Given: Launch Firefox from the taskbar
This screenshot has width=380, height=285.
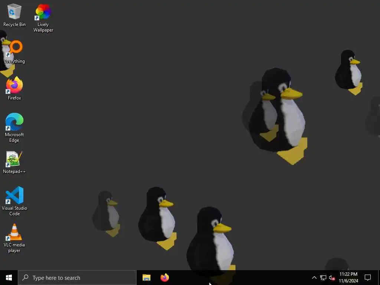Looking at the screenshot, I should [165, 278].
